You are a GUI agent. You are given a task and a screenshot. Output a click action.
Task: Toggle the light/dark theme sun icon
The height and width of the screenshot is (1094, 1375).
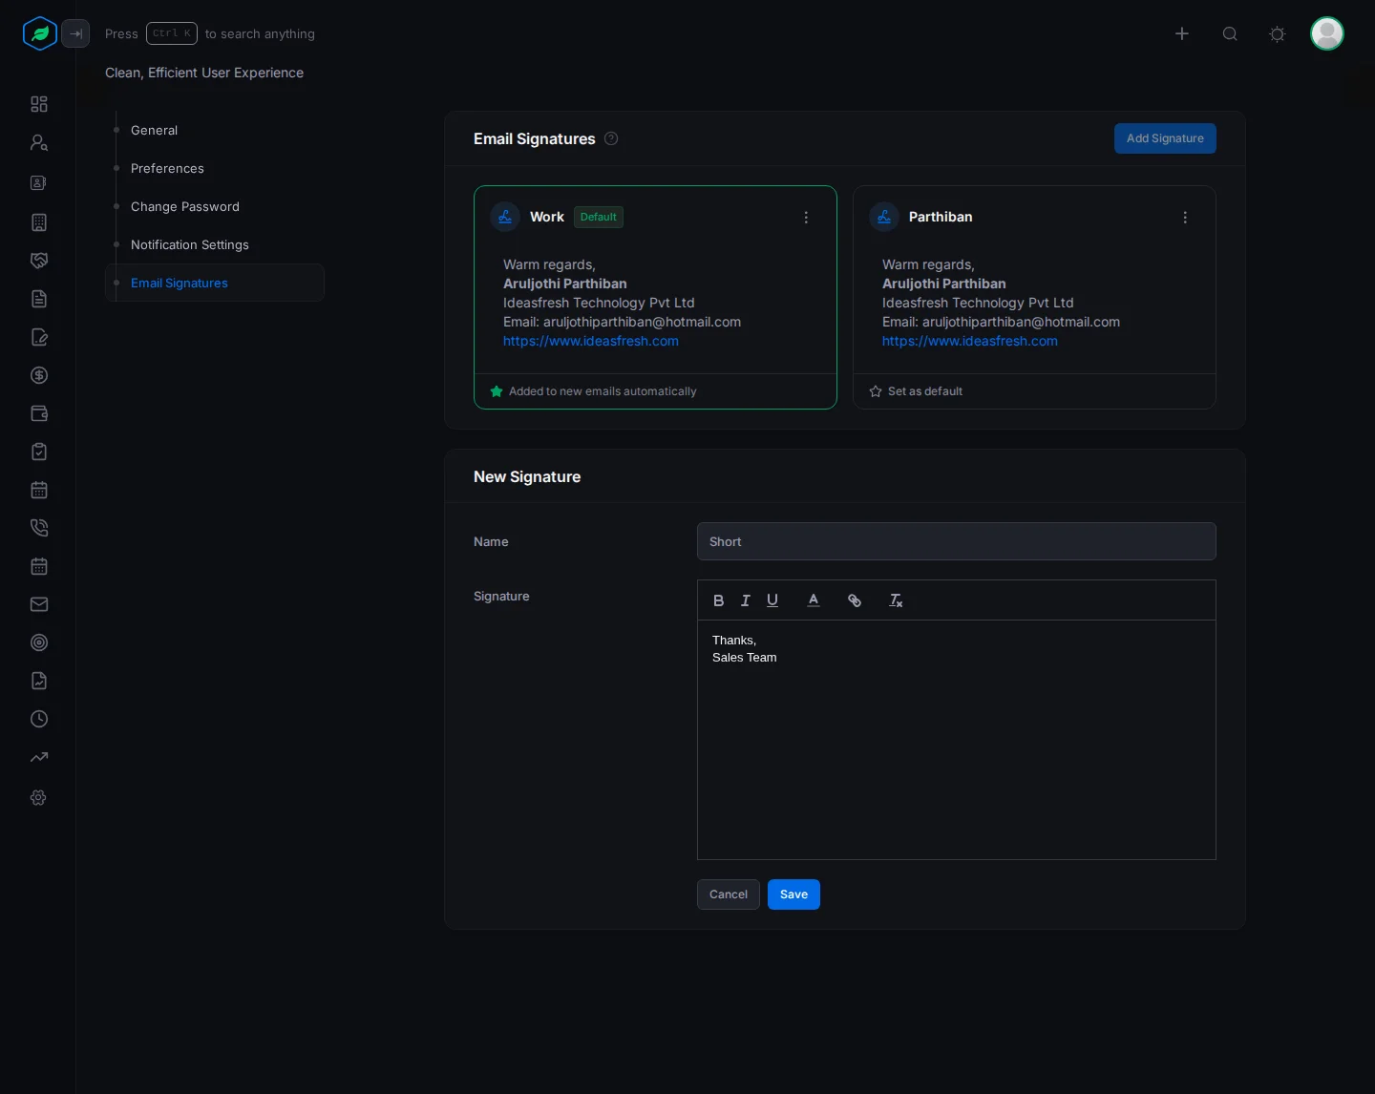coord(1278,33)
